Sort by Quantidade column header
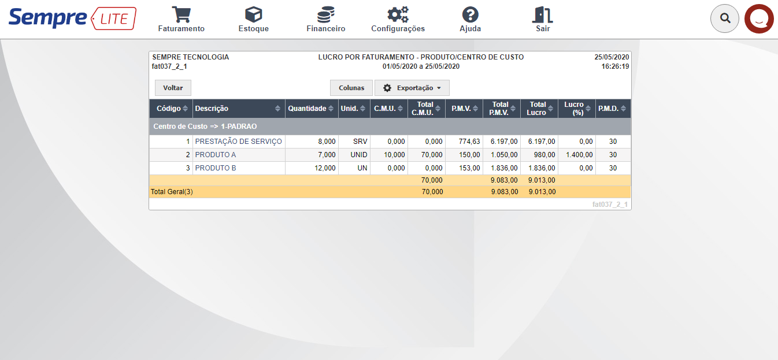778x360 pixels. (311, 109)
